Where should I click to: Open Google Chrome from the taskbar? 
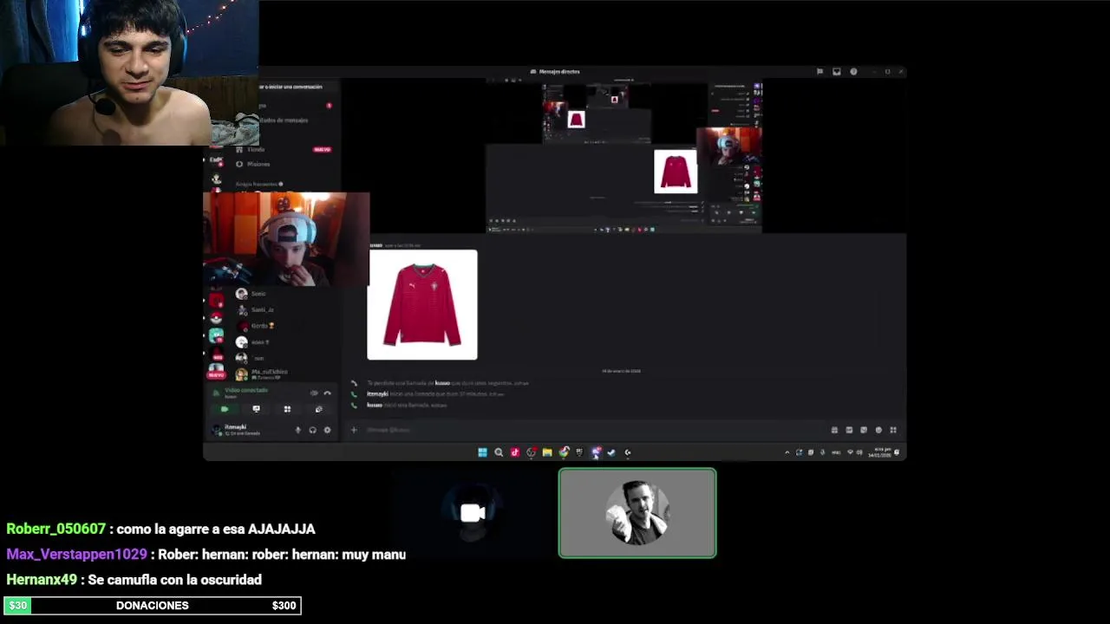564,452
